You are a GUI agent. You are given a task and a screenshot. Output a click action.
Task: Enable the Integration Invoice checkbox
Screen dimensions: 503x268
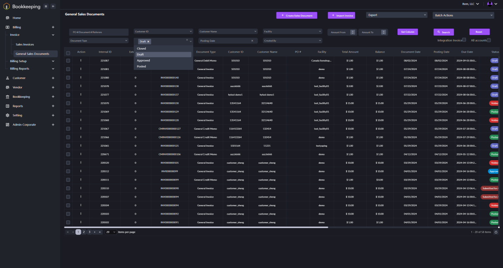[x=464, y=40]
